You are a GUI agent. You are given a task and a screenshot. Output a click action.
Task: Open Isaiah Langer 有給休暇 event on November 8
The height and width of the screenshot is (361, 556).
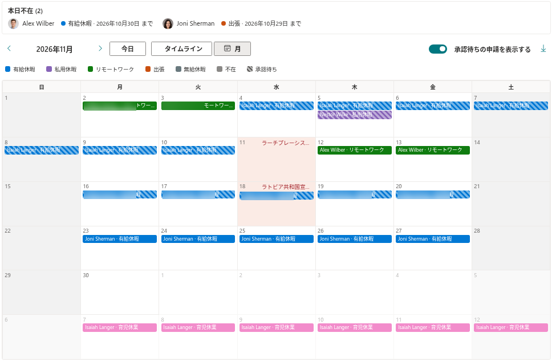click(x=42, y=150)
